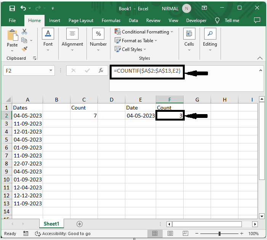Click the Cancel X in the formula bar

click(x=74, y=70)
